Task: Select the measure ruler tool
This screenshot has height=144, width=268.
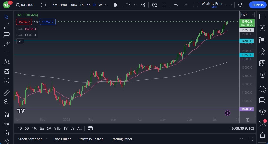Action: point(7,93)
